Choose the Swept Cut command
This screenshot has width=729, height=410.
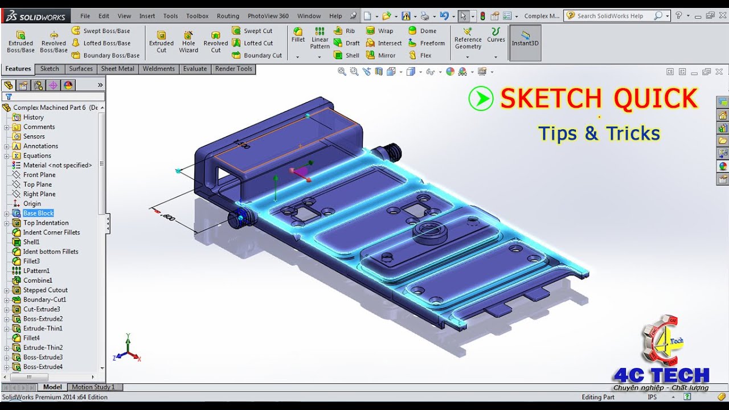coord(252,31)
